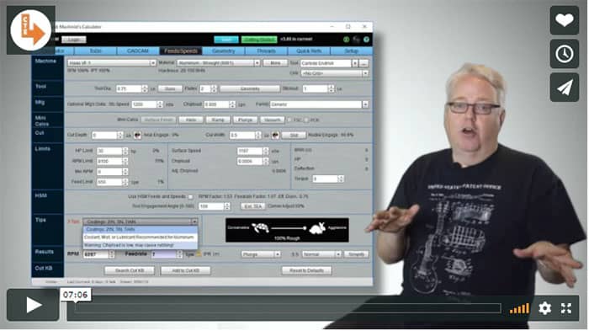Click the clock watch later icon
Screen dimensions: 589x331
pyautogui.click(x=565, y=54)
